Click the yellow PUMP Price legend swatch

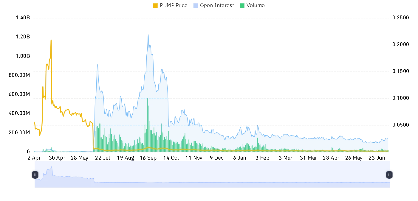(x=155, y=5)
